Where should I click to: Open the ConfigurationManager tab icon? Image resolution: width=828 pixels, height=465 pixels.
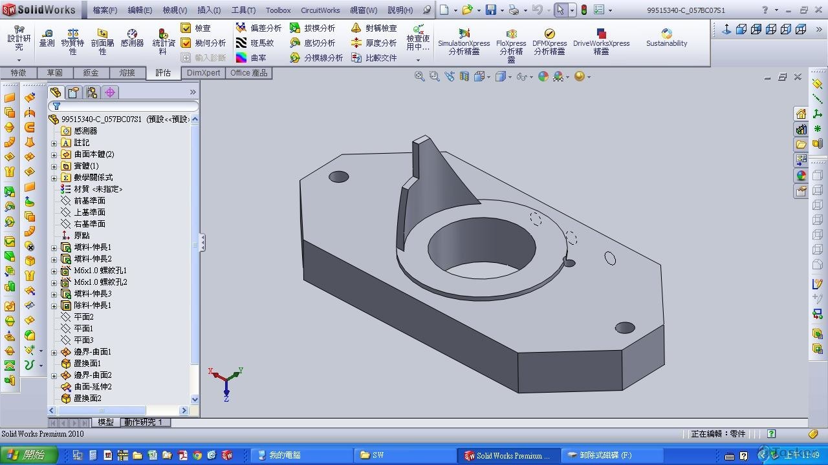pyautogui.click(x=92, y=92)
